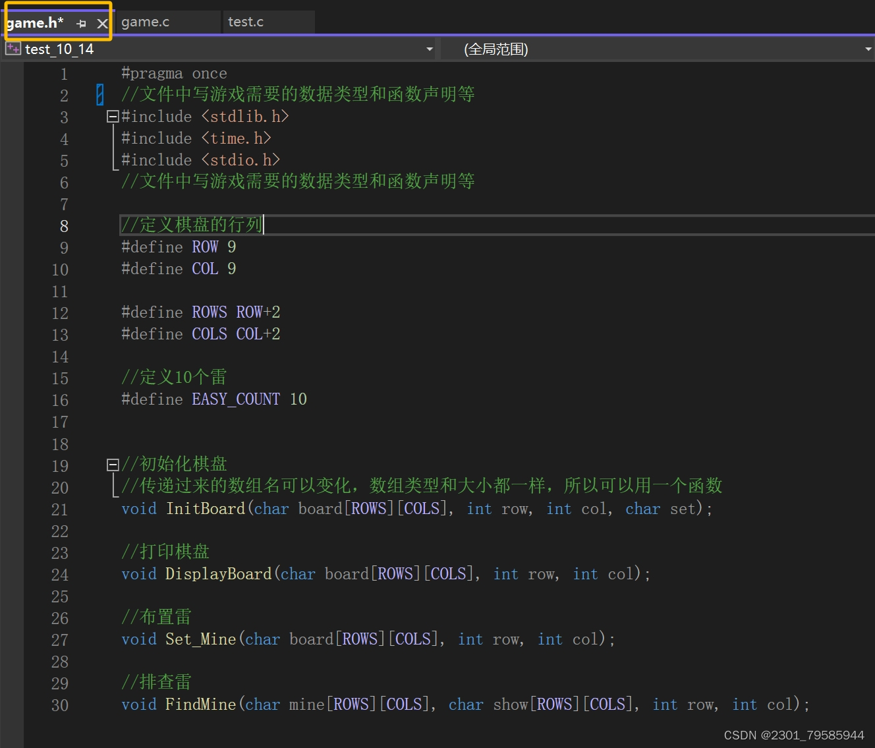Open the test_10_14 project dropdown
The height and width of the screenshot is (748, 875).
tap(430, 49)
